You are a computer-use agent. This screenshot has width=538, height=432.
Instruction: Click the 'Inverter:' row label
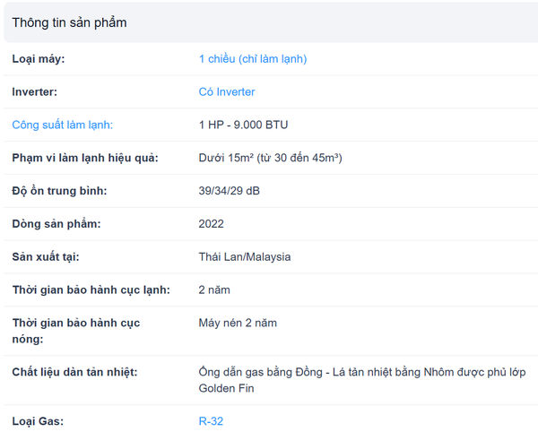pyautogui.click(x=35, y=92)
